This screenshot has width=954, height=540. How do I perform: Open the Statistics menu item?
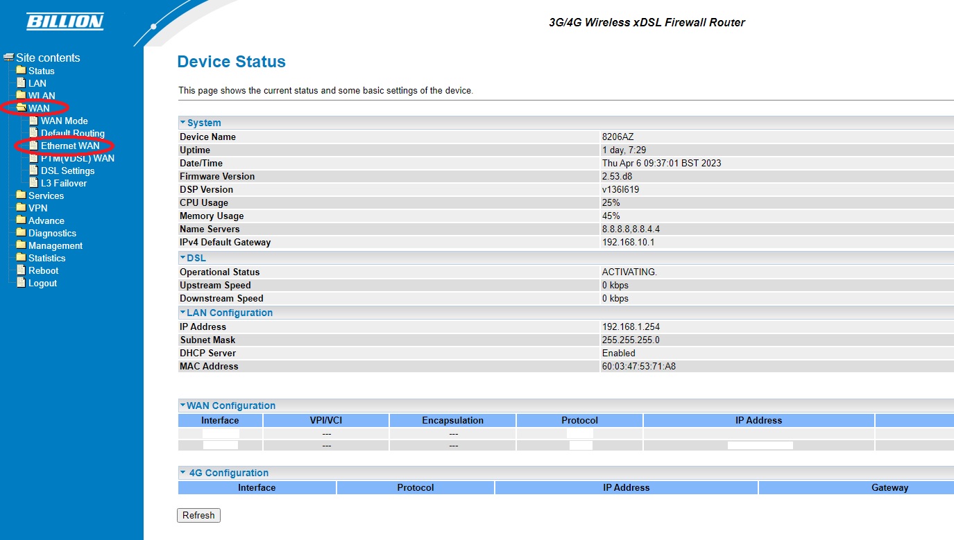46,258
